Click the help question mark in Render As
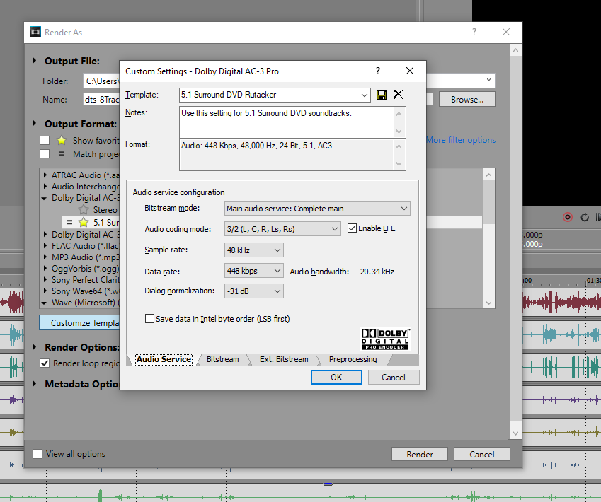The image size is (601, 502). [x=474, y=32]
